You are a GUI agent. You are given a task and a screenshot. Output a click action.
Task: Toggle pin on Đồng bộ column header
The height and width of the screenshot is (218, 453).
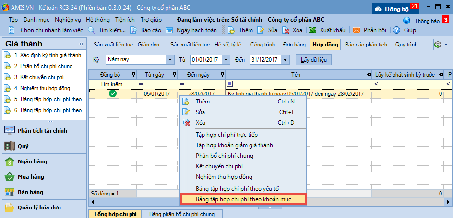[x=133, y=75]
